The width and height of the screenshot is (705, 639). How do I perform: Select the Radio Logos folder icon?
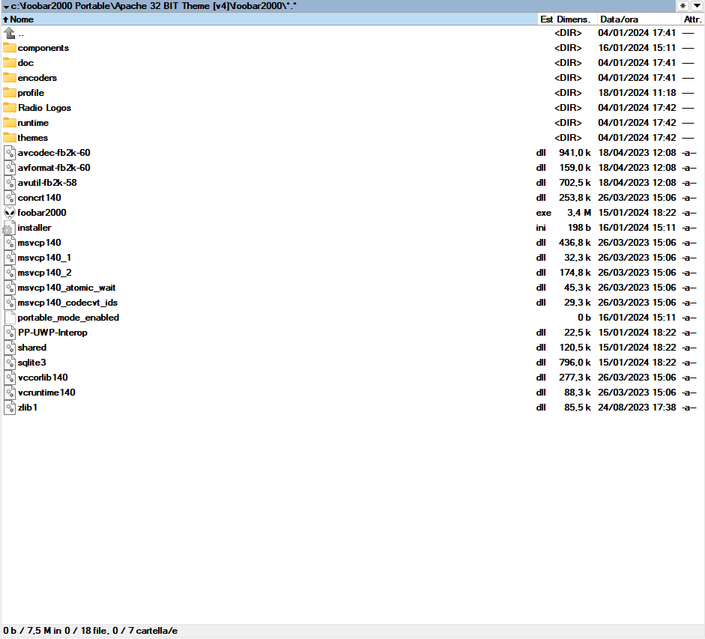tap(10, 107)
